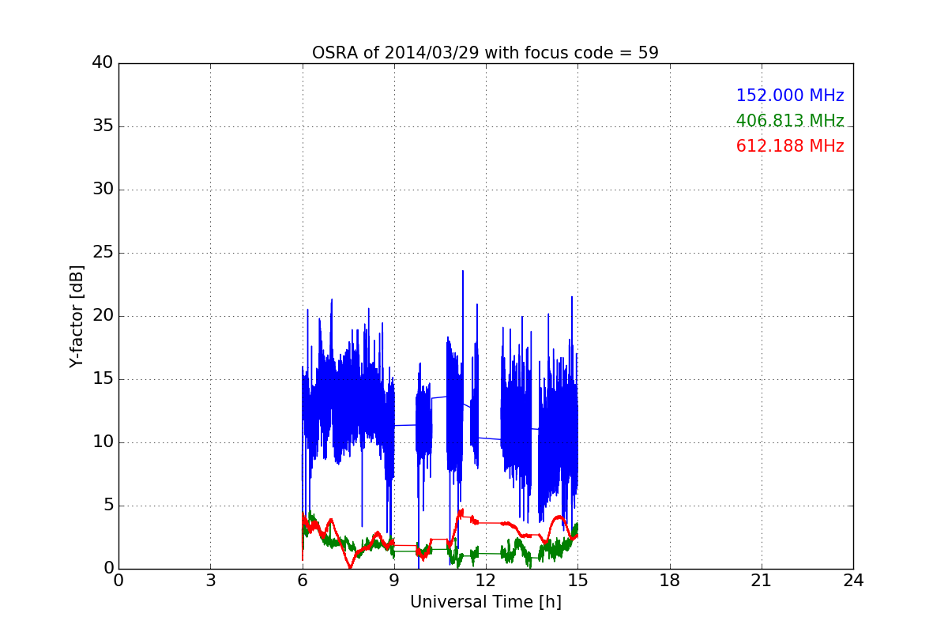
Task: Click the x-axis tick label 18
Action: (x=670, y=581)
